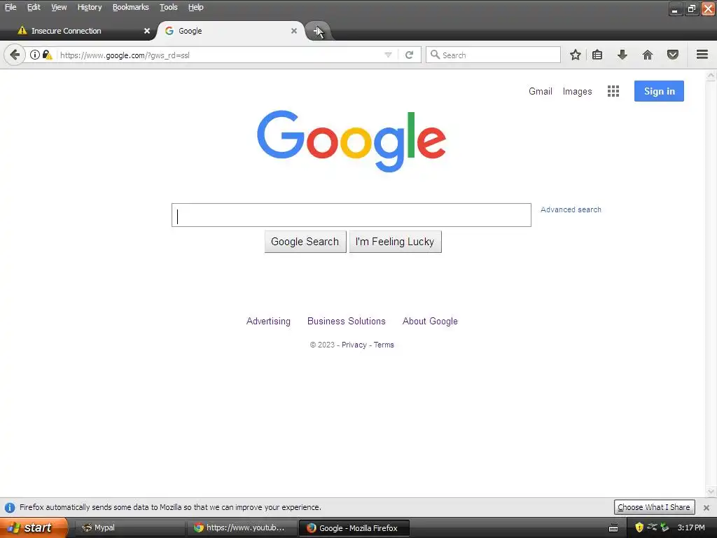This screenshot has height=538, width=717.
Task: Save page to Pocket icon
Action: pos(673,55)
